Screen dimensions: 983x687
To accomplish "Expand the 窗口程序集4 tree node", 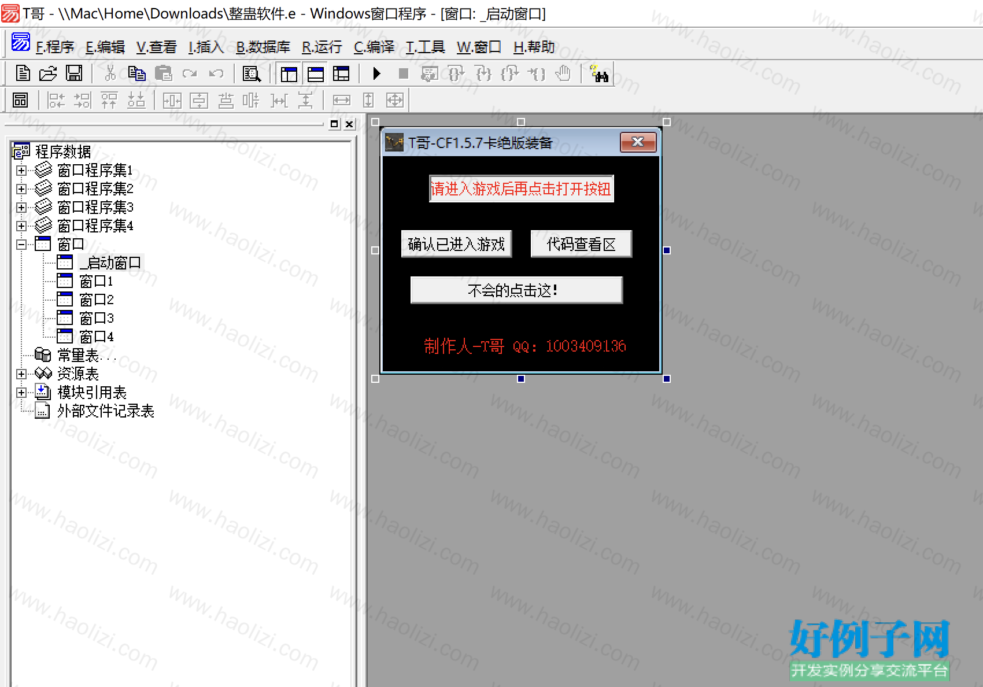I will tap(21, 226).
